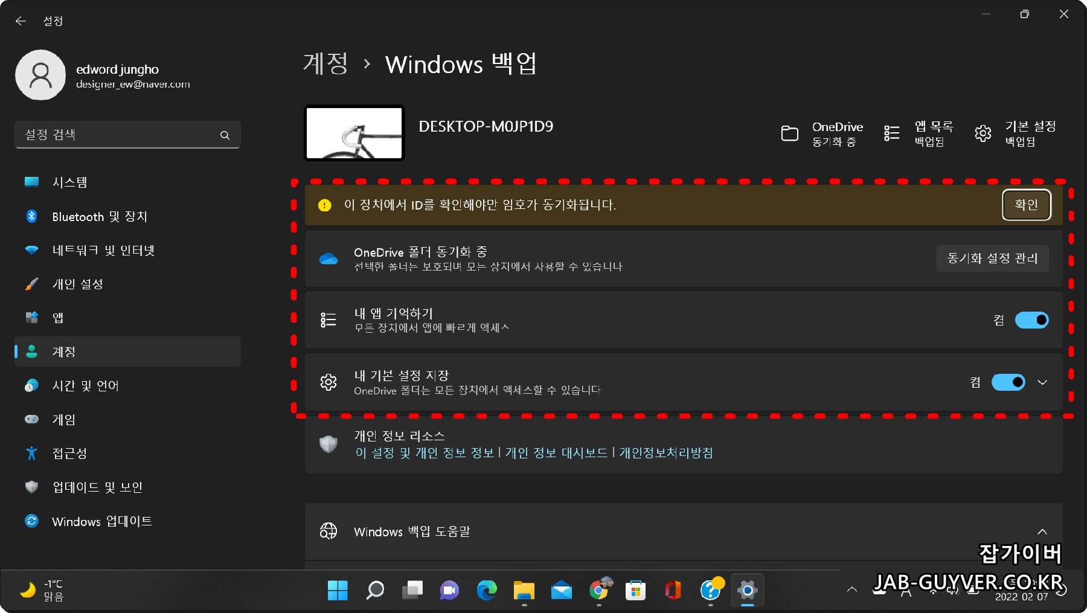The width and height of the screenshot is (1087, 613).
Task: Click 동기화 설정 관리 button
Action: pyautogui.click(x=992, y=258)
